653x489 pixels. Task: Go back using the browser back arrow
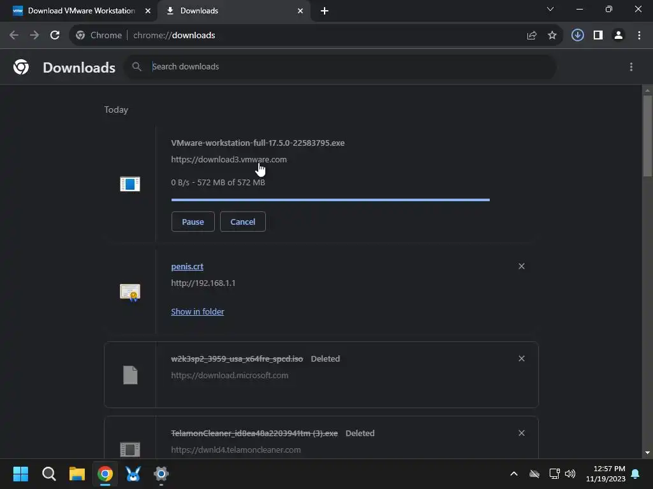(x=14, y=36)
